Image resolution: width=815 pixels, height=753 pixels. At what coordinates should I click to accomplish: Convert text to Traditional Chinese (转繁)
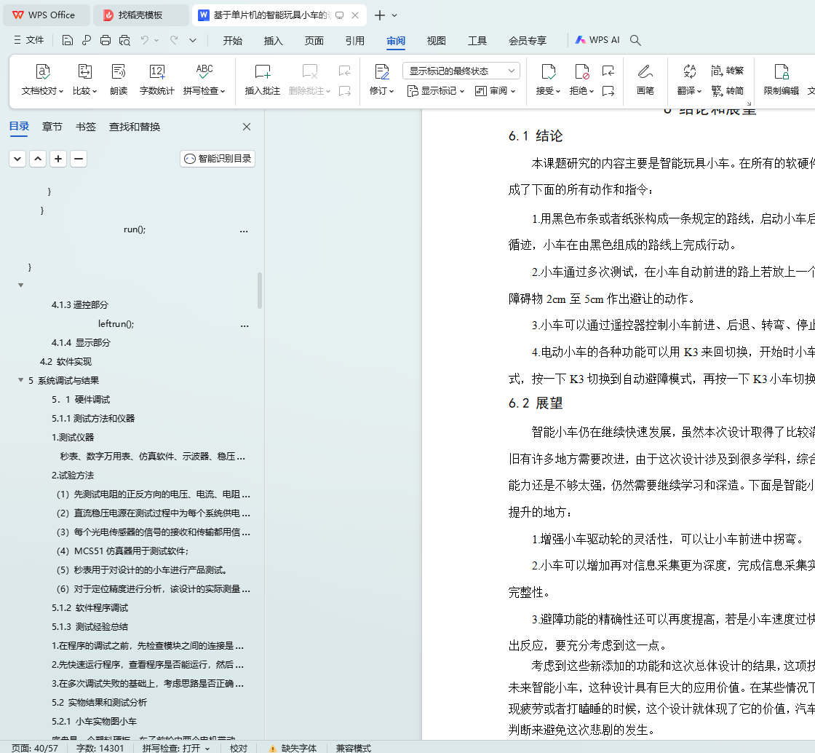[x=727, y=71]
